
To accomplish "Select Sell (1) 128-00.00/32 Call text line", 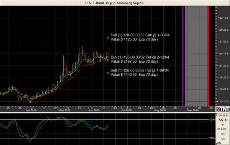I will [140, 35].
